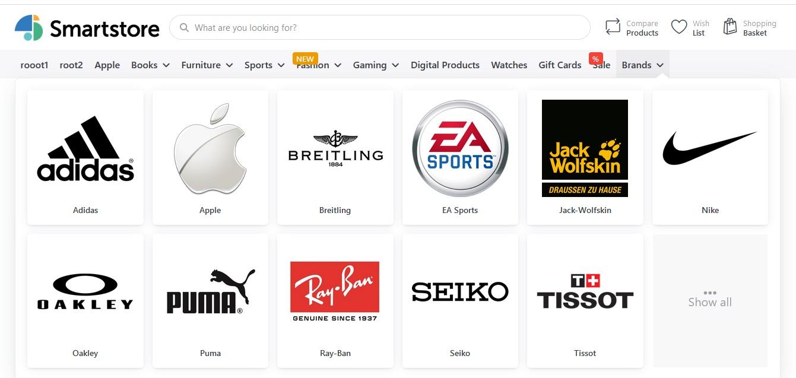
Task: Open the Gift Cards menu link
Action: pyautogui.click(x=560, y=65)
